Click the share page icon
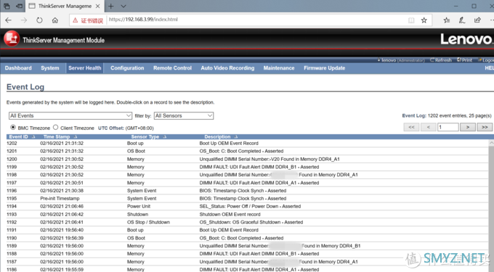494x272 pixels. 477,20
